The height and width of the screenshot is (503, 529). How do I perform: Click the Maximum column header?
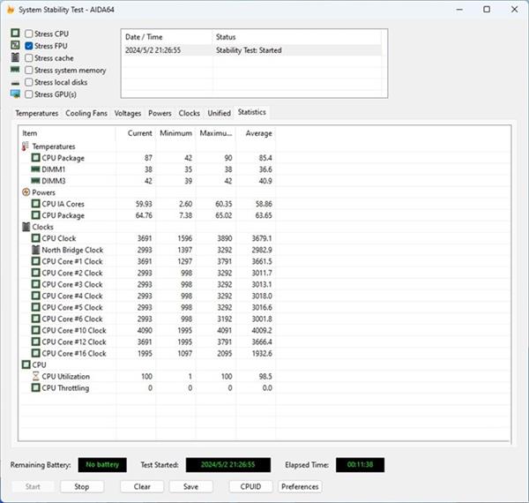coord(216,133)
